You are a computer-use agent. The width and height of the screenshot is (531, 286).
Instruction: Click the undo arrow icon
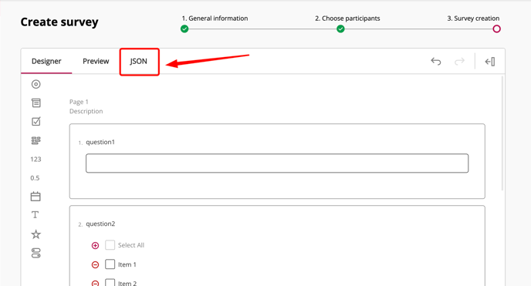tap(436, 62)
